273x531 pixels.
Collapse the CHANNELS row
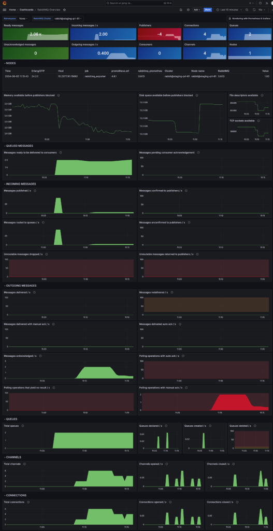click(x=12, y=457)
